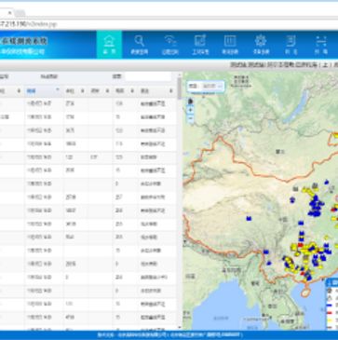Open the gear-shaped device settings menu
338x340 pixels.
tap(261, 45)
